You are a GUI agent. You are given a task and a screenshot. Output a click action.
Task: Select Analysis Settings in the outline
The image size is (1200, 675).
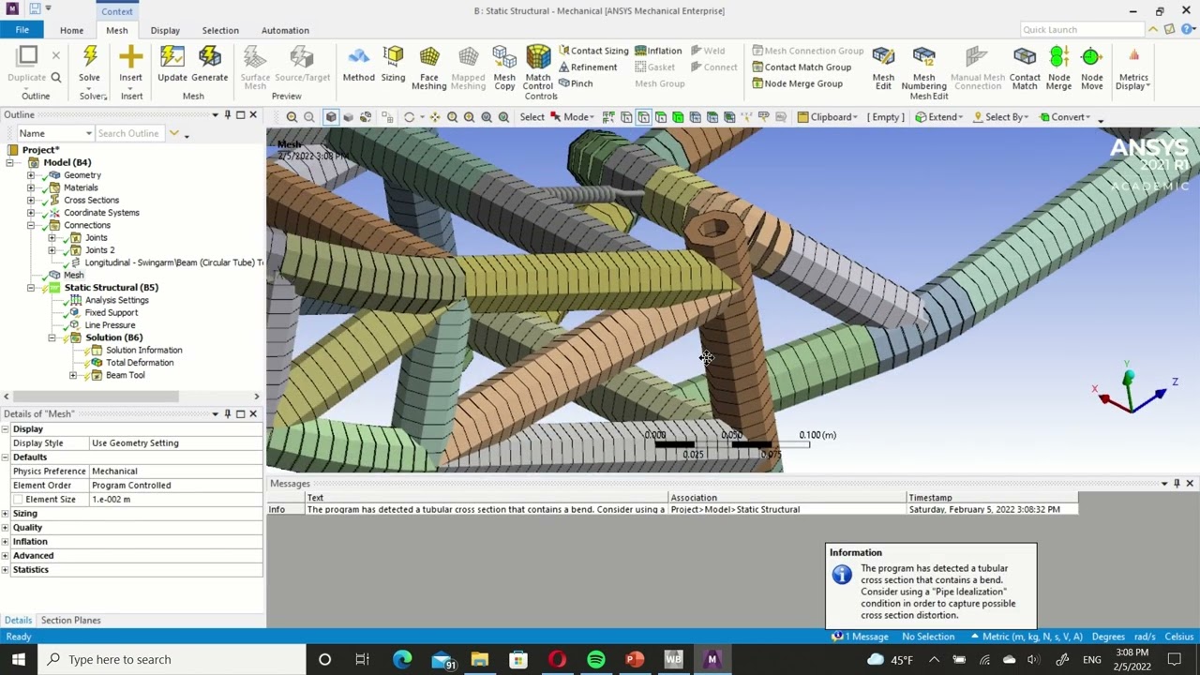coord(116,300)
